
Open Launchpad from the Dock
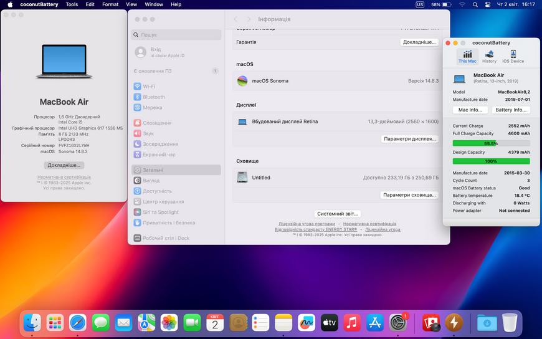pos(55,323)
